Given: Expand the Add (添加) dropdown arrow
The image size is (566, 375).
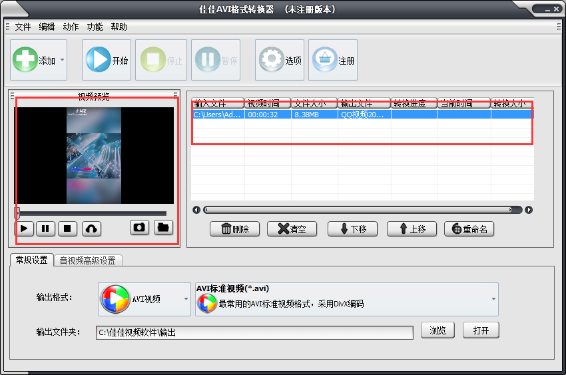Looking at the screenshot, I should [62, 60].
